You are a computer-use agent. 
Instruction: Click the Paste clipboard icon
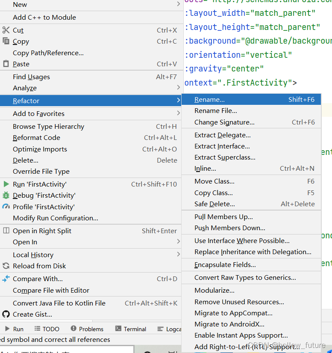tap(6, 64)
